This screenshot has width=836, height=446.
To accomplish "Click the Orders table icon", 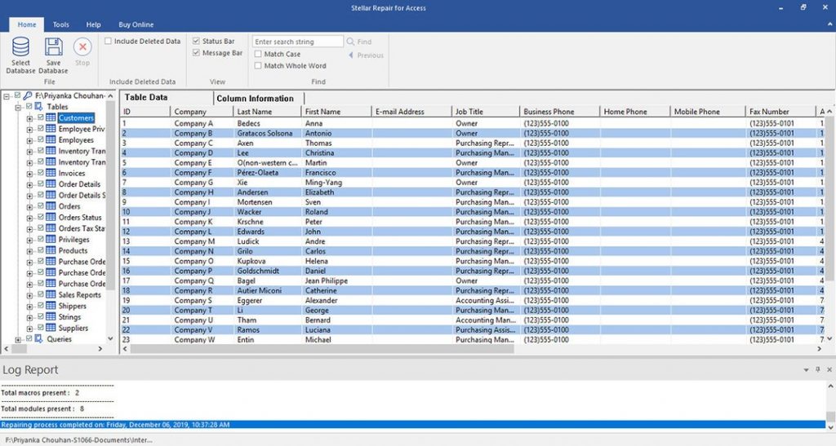I will (x=51, y=206).
